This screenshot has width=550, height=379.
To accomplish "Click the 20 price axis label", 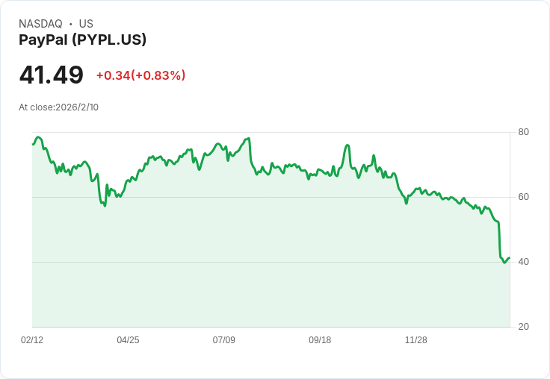I will 523,327.
